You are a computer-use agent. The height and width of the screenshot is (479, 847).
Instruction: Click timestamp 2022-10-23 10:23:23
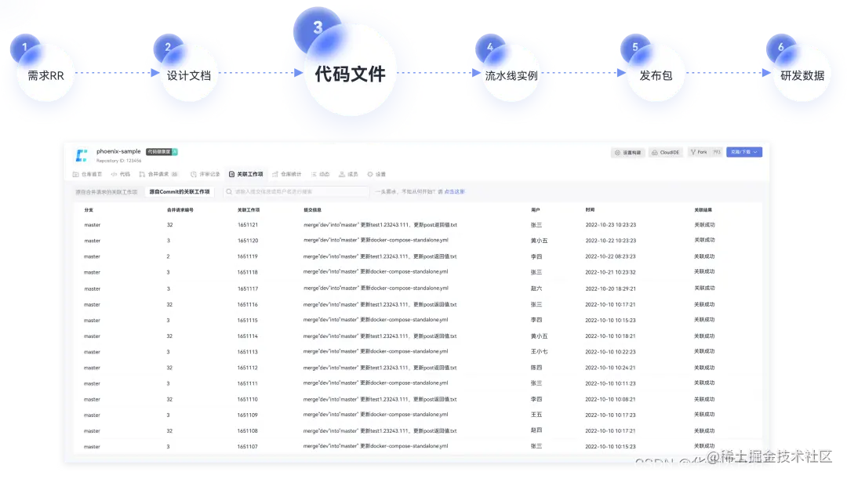coord(610,225)
